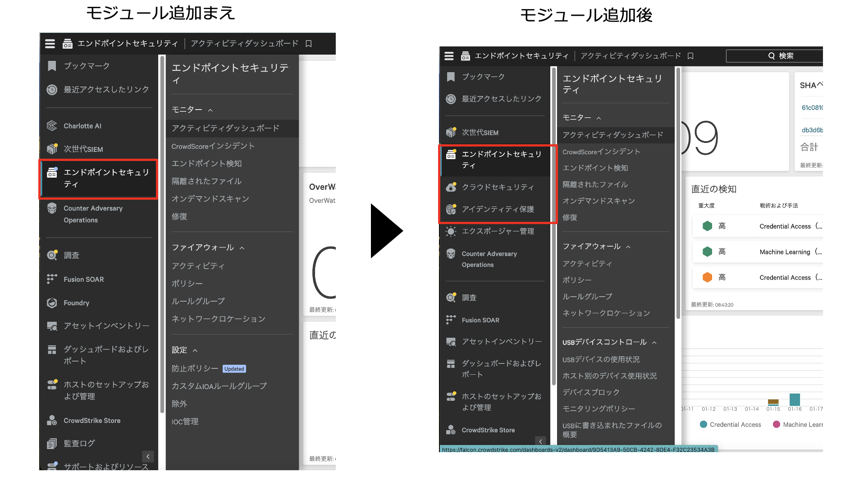Collapse ファイアウォール section in left submenu
Image resolution: width=841 pixels, height=477 pixels.
pyautogui.click(x=242, y=248)
